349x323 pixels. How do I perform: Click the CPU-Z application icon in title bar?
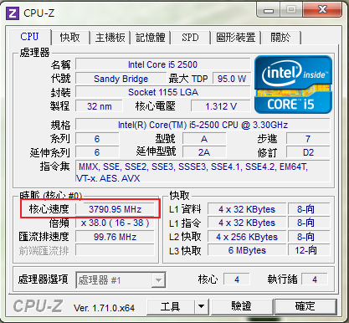click(x=13, y=13)
